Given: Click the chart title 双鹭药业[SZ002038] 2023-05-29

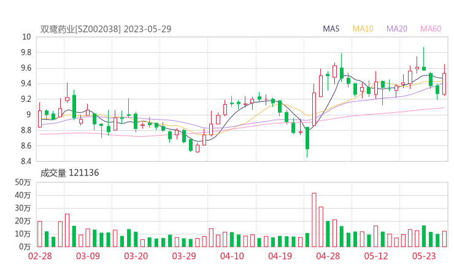Looking at the screenshot, I should 106,29.
